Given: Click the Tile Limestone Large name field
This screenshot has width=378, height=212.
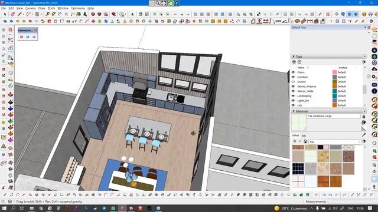Looking at the screenshot, I should coord(334,116).
